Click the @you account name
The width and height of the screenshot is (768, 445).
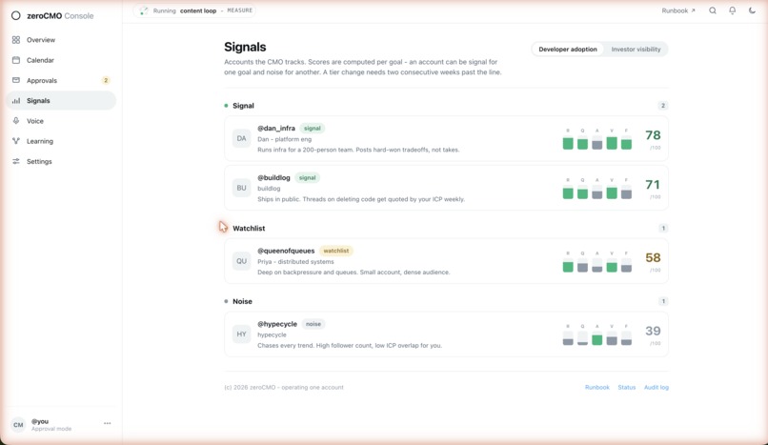pyautogui.click(x=40, y=421)
